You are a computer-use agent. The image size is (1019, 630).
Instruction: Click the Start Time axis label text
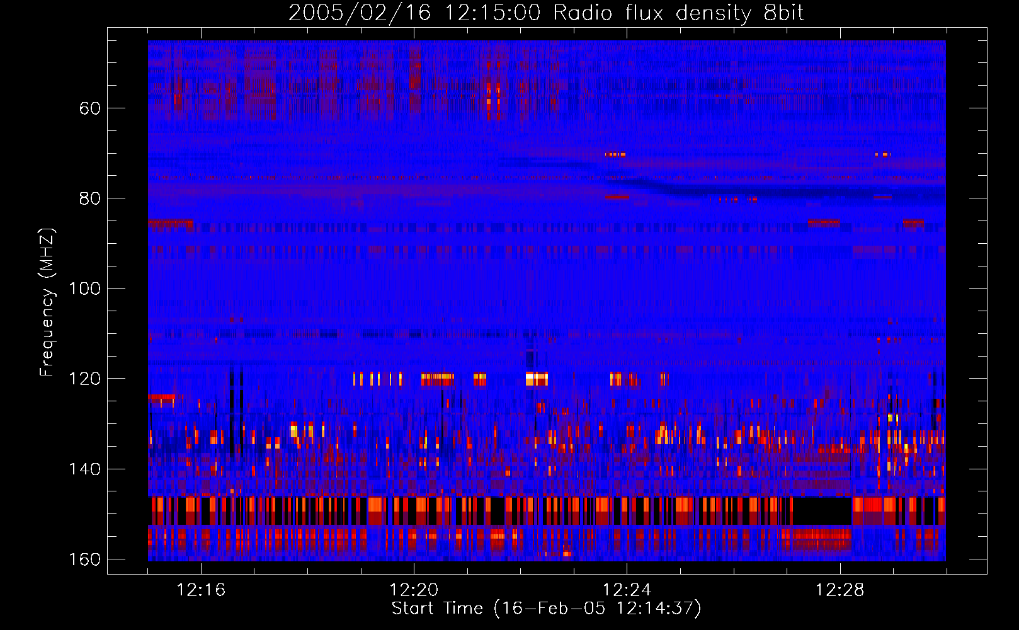tap(546, 609)
